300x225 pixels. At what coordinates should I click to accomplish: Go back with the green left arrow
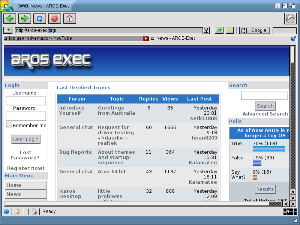click(10, 18)
